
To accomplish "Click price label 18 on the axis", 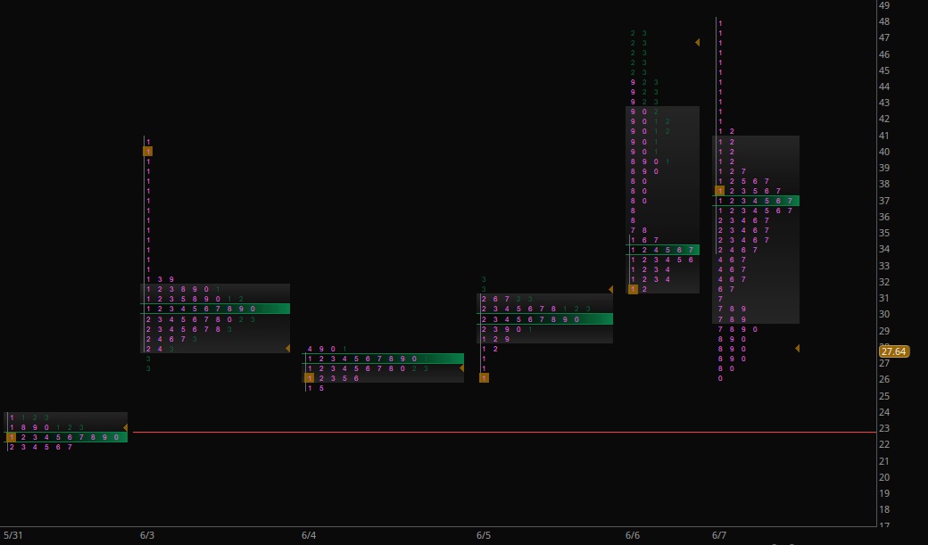I will 884,509.
